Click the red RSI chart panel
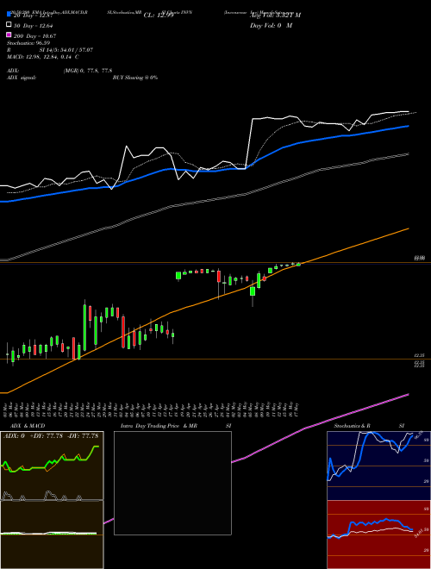The width and height of the screenshot is (431, 569). pos(378,535)
